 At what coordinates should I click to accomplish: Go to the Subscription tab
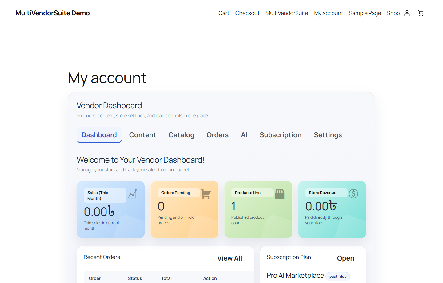tap(281, 135)
